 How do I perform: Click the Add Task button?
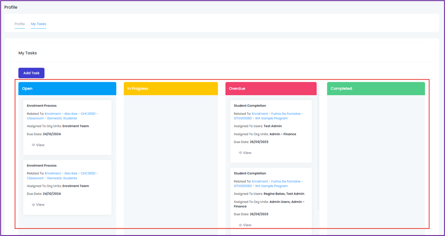31,73
